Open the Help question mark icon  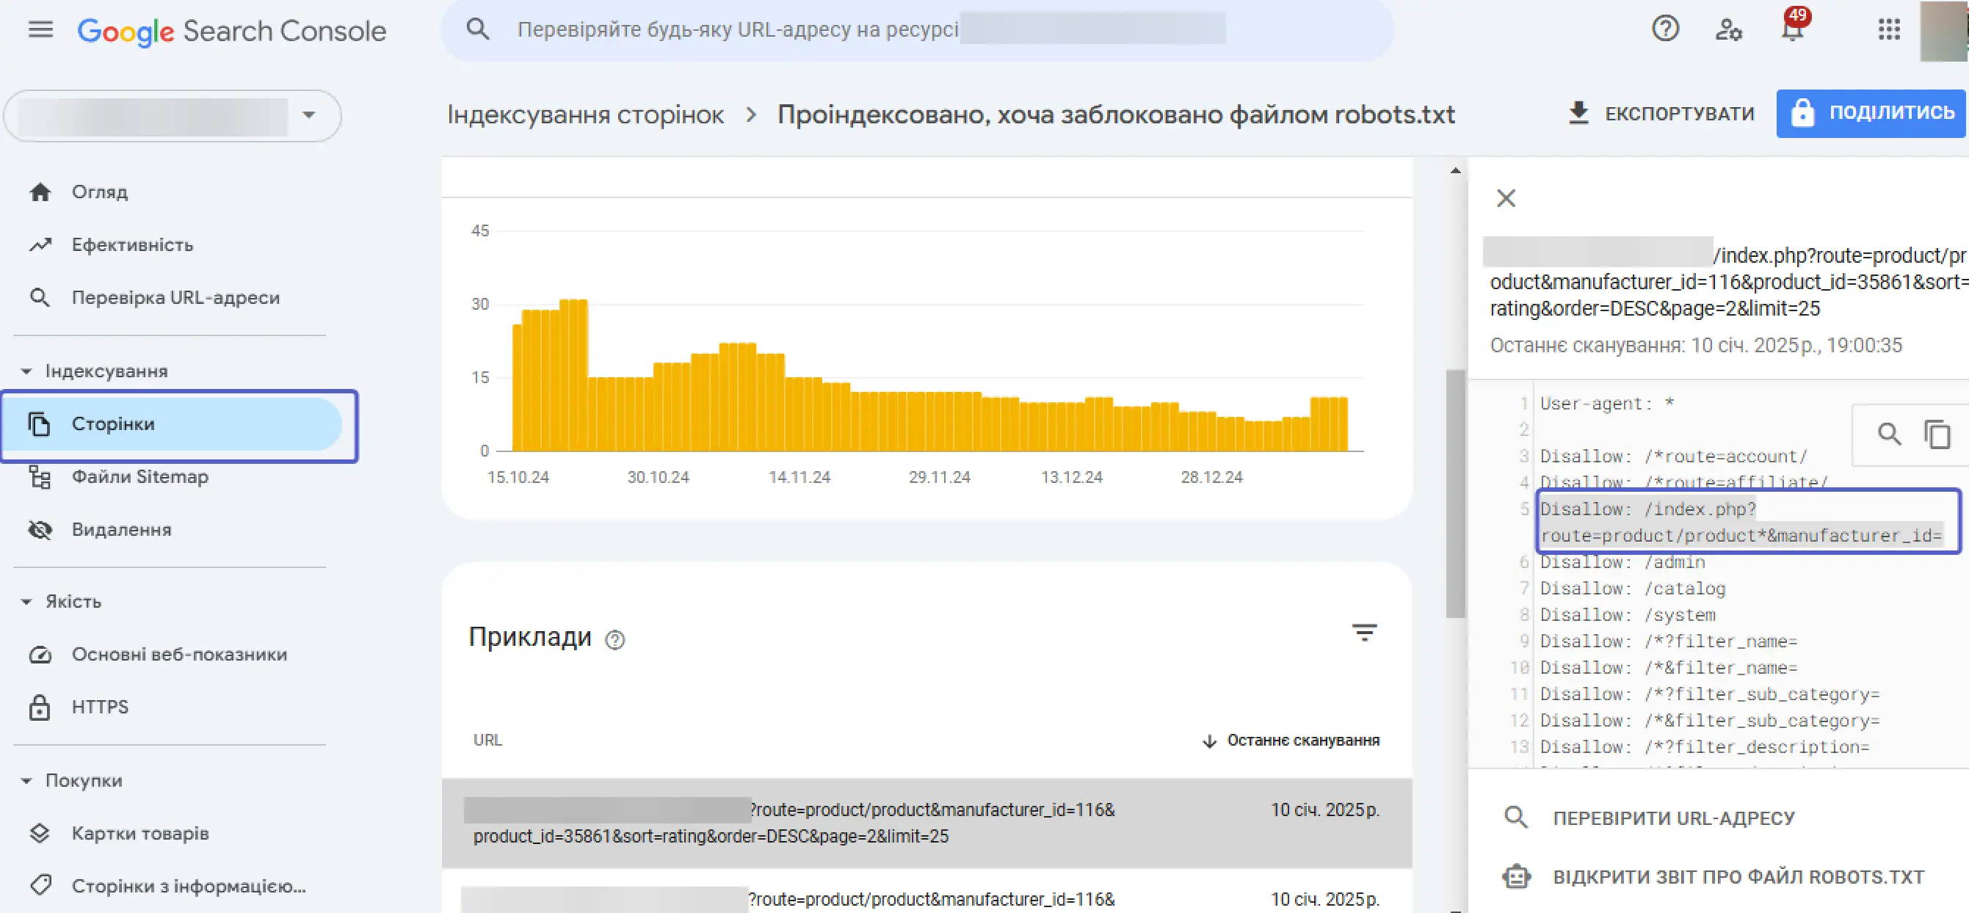click(x=1665, y=29)
